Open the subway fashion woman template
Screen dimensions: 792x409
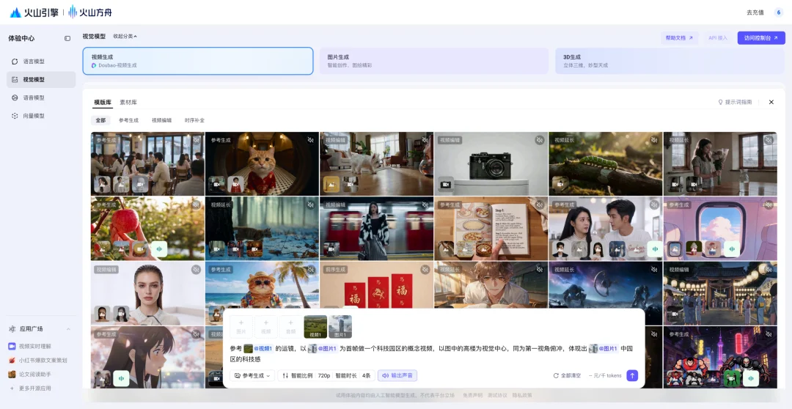click(376, 228)
